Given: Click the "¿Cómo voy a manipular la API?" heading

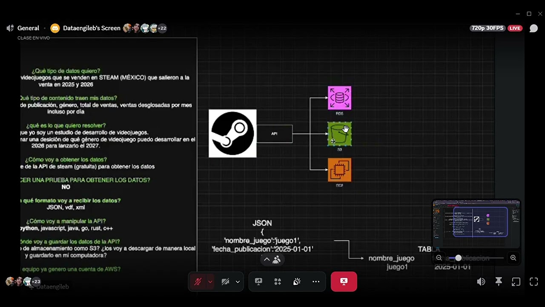Looking at the screenshot, I should (x=66, y=221).
